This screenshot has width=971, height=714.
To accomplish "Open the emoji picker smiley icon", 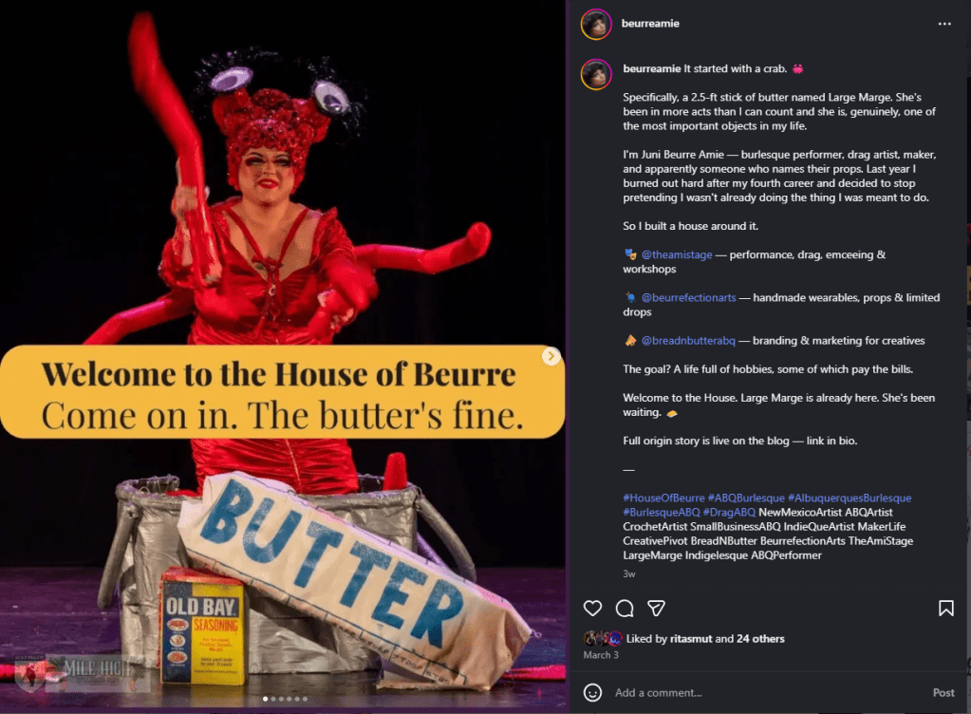I will (x=592, y=692).
